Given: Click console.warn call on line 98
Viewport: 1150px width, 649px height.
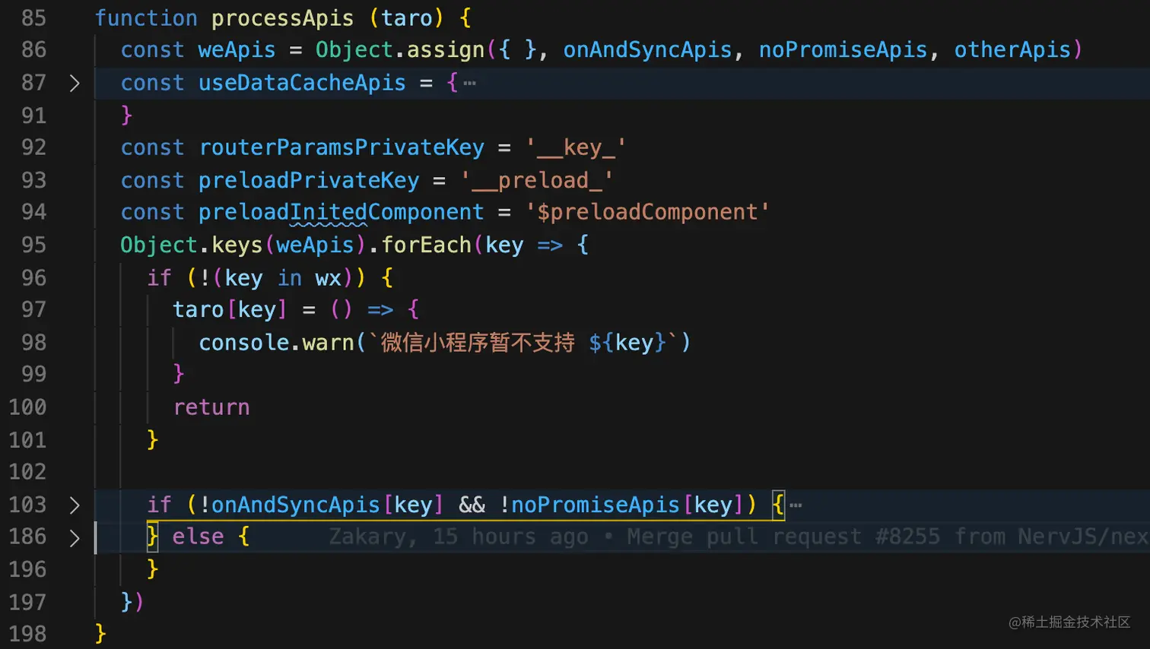Looking at the screenshot, I should point(276,343).
